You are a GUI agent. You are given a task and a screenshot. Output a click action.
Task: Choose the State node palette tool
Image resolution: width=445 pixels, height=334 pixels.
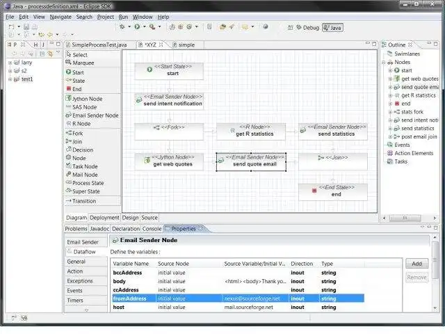click(x=75, y=81)
